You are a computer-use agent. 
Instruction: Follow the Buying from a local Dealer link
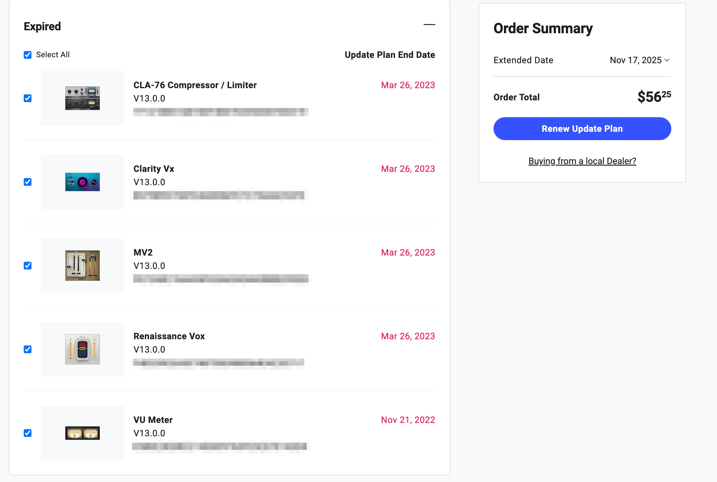pyautogui.click(x=582, y=161)
